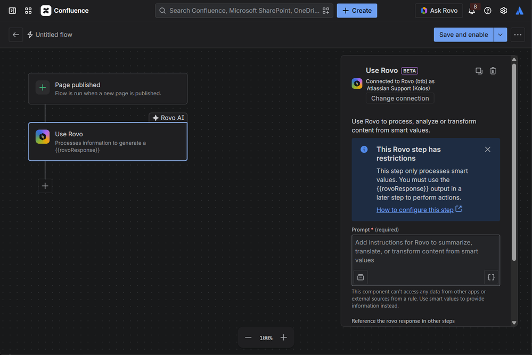
Task: Open Ask Rovo chat
Action: (439, 11)
